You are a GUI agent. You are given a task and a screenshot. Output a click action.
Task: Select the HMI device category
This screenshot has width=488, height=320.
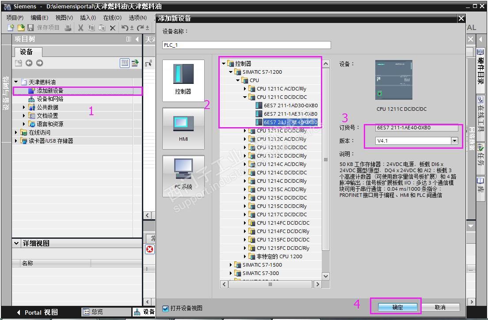[x=183, y=128]
